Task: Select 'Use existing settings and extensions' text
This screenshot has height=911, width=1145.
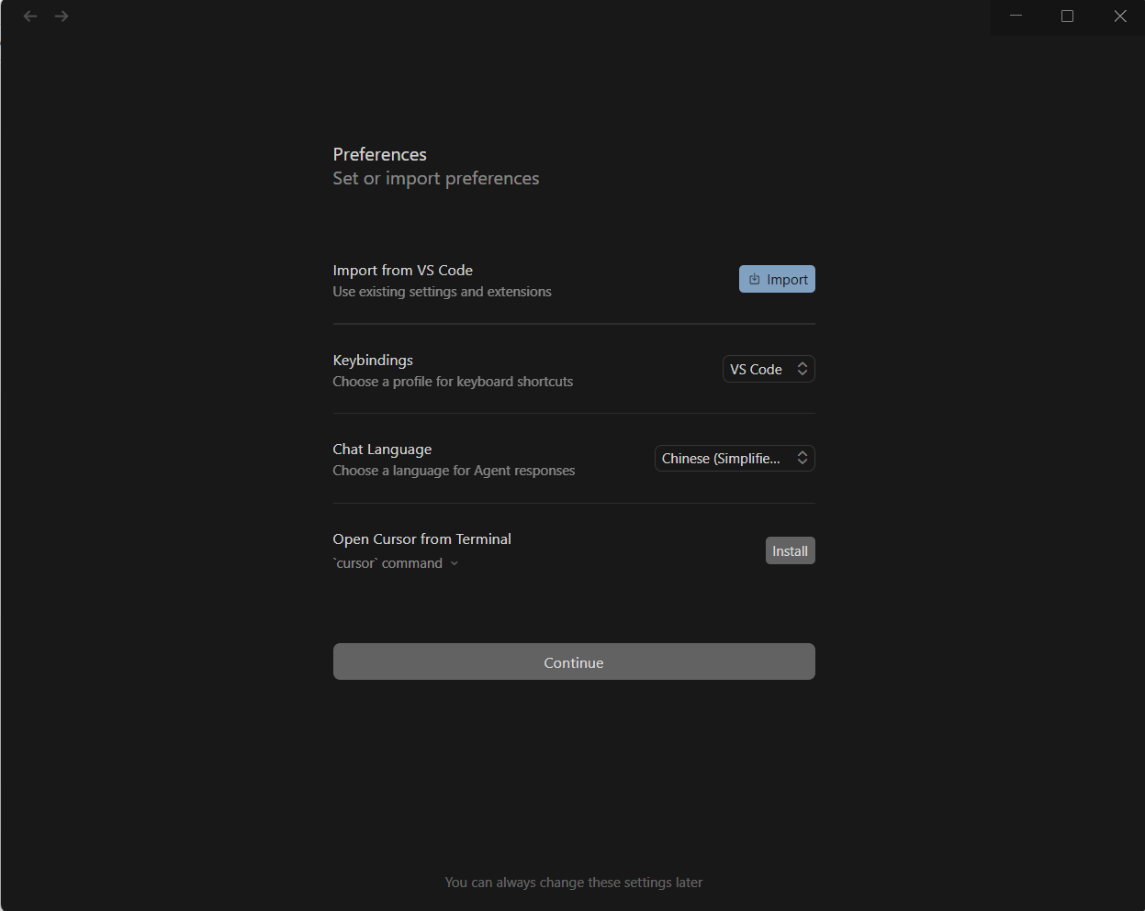Action: tap(442, 292)
